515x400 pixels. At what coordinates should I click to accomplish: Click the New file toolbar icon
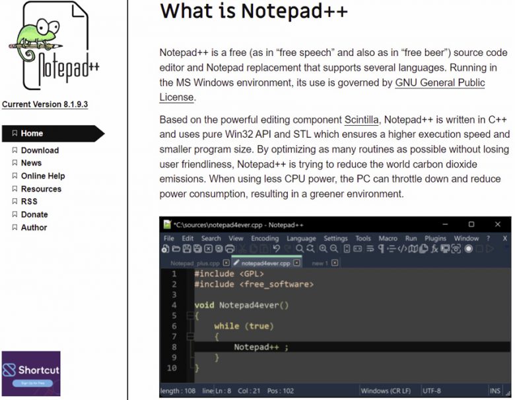coord(165,248)
